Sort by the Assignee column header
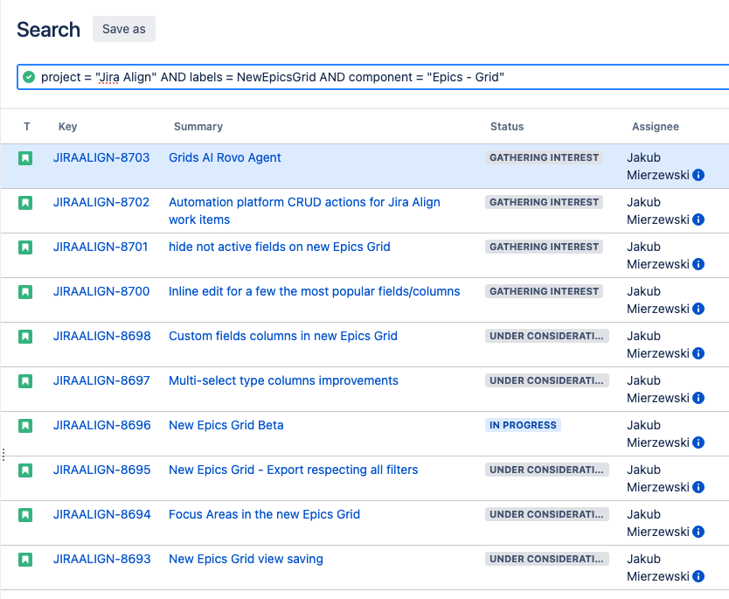729x599 pixels. tap(655, 127)
